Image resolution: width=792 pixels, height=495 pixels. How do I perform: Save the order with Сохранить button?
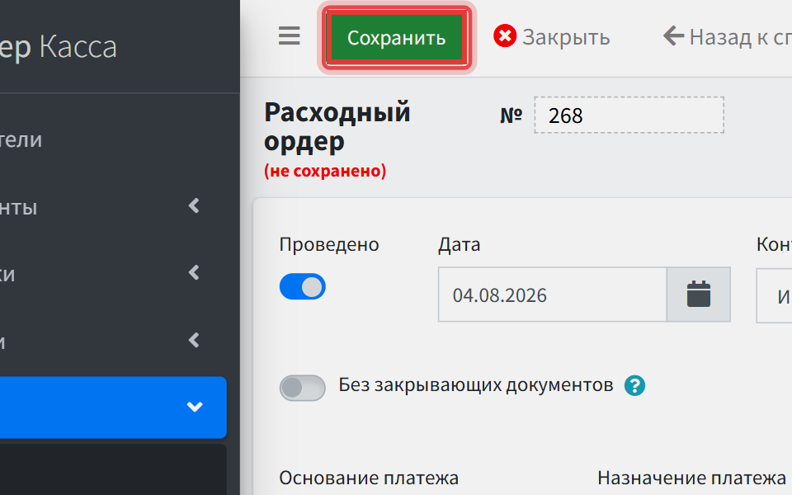click(x=397, y=38)
